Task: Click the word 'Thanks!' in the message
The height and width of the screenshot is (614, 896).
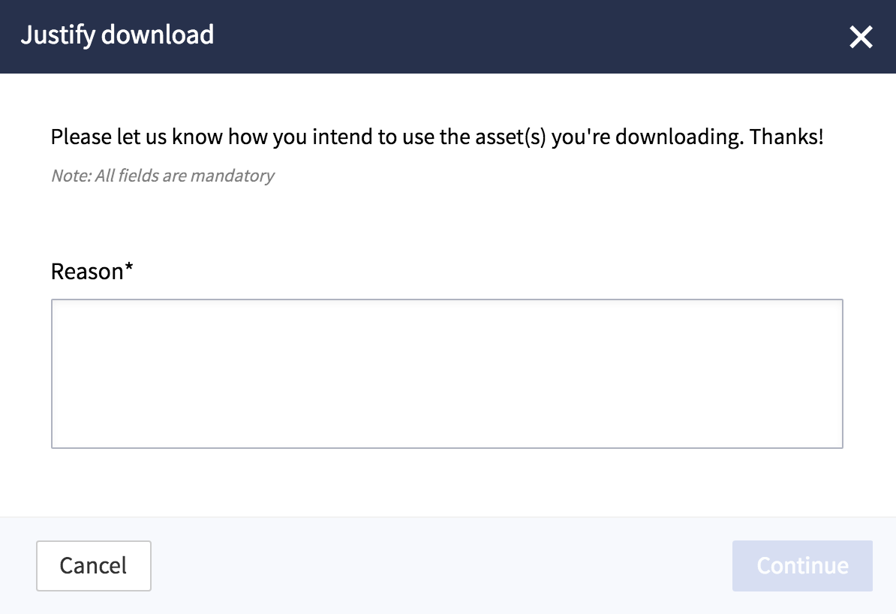Action: pyautogui.click(x=786, y=137)
